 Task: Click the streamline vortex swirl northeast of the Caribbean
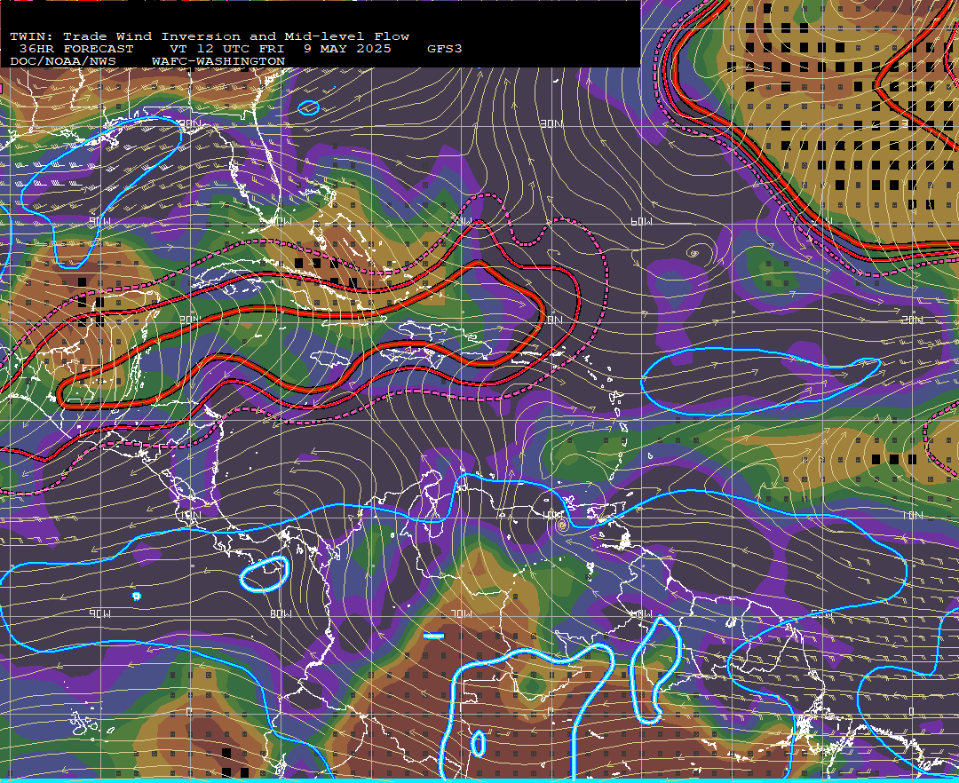click(x=693, y=252)
